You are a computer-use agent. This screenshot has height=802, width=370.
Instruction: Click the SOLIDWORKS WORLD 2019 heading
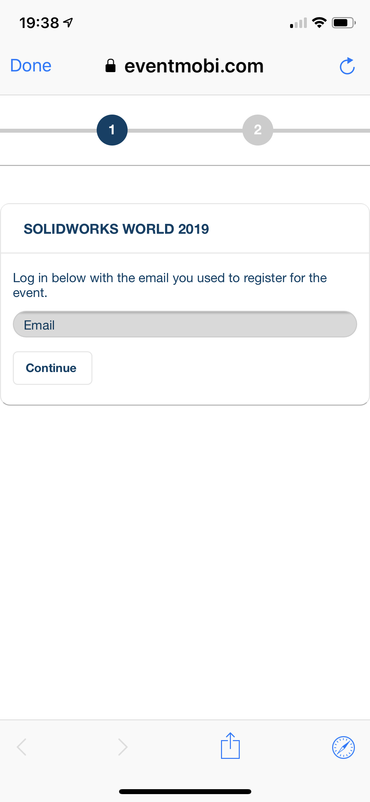[116, 229]
